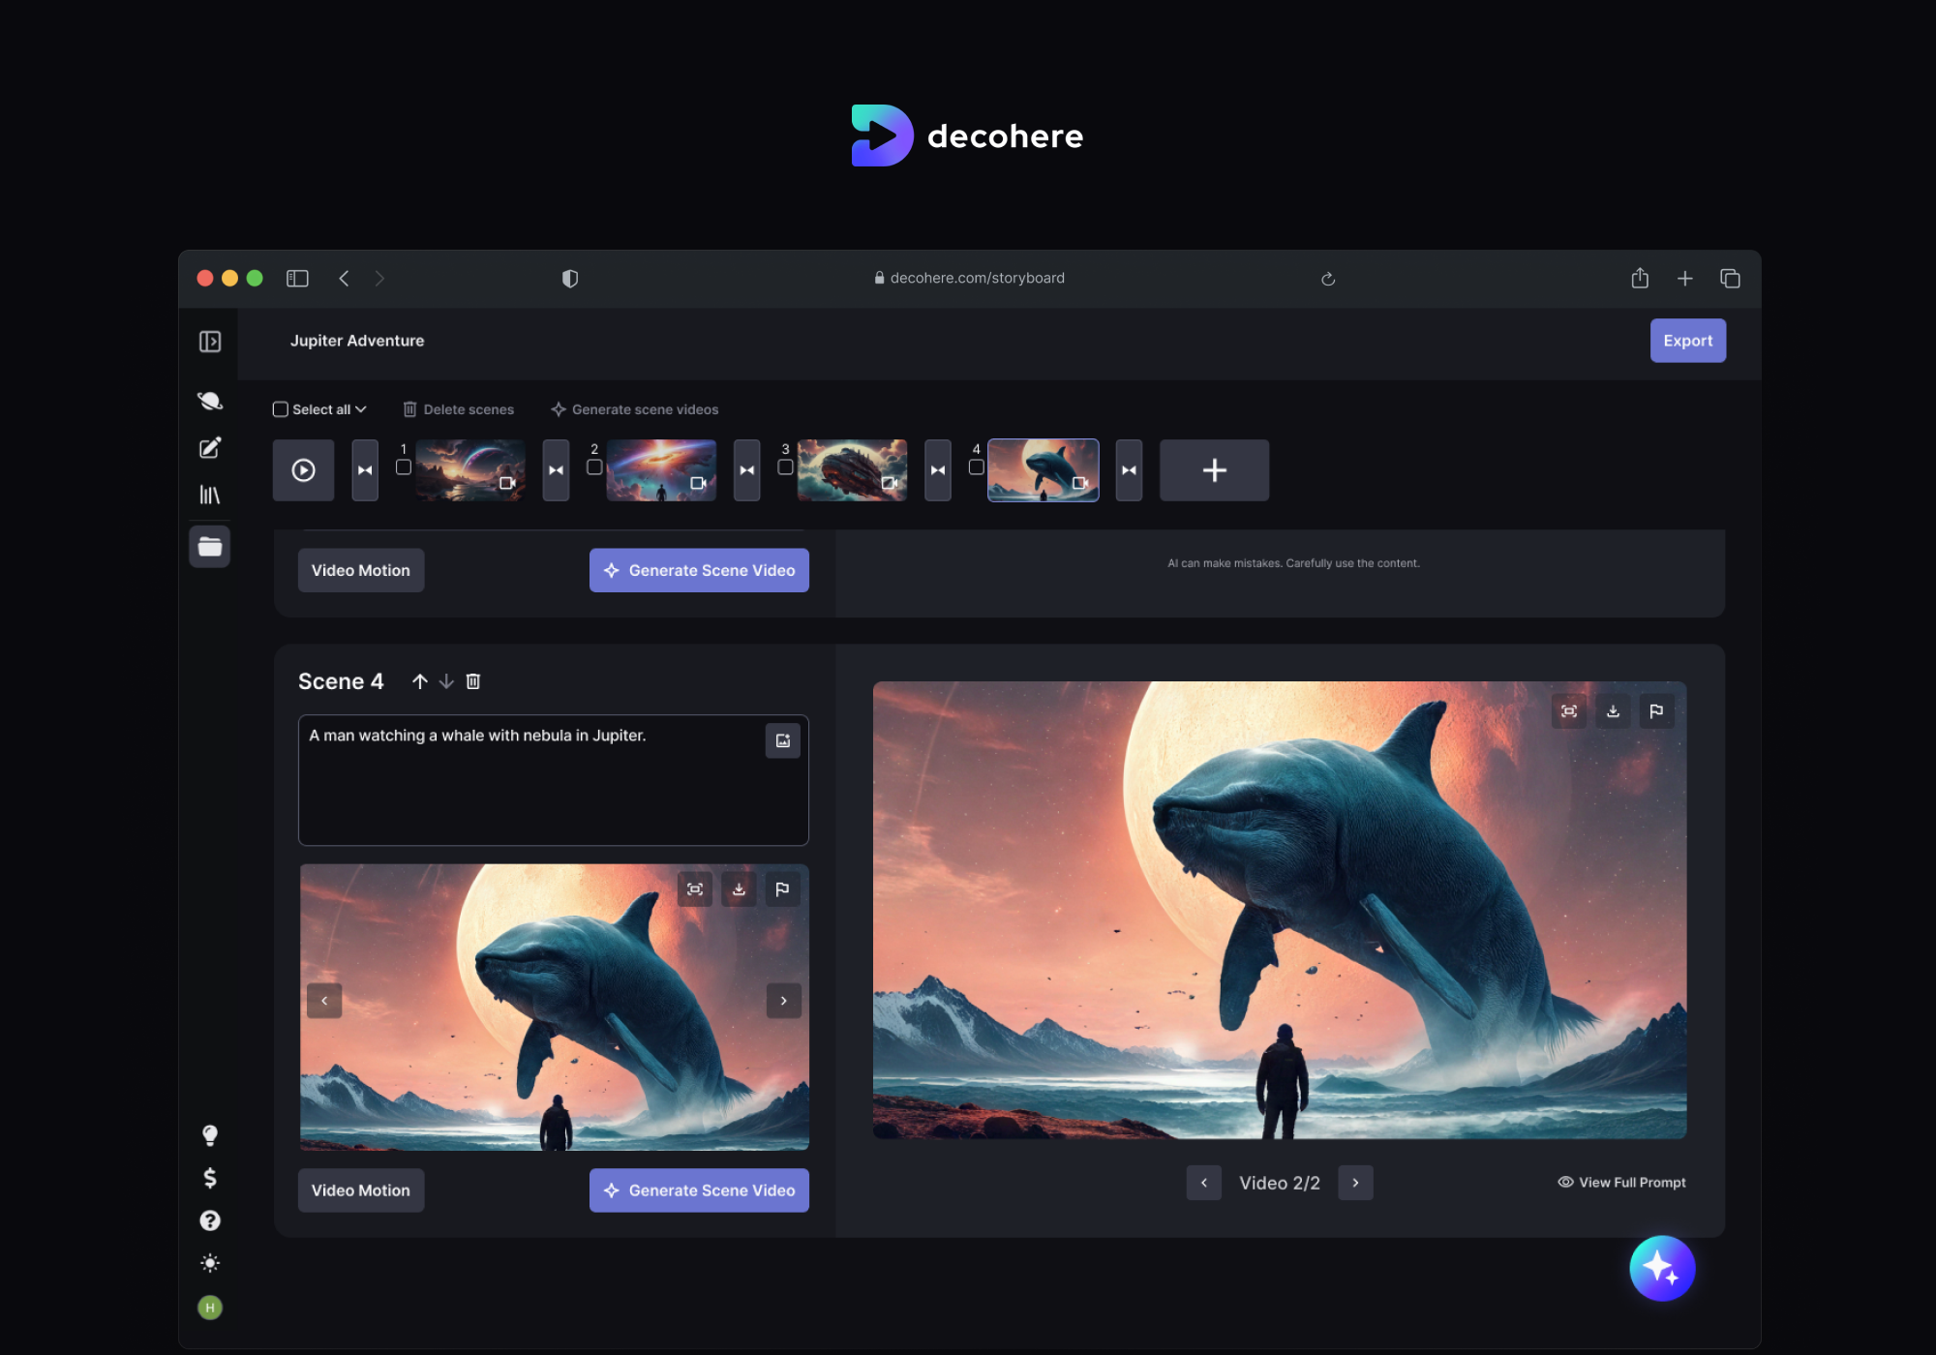
Task: Open the library books icon in sidebar
Action: pyautogui.click(x=210, y=495)
